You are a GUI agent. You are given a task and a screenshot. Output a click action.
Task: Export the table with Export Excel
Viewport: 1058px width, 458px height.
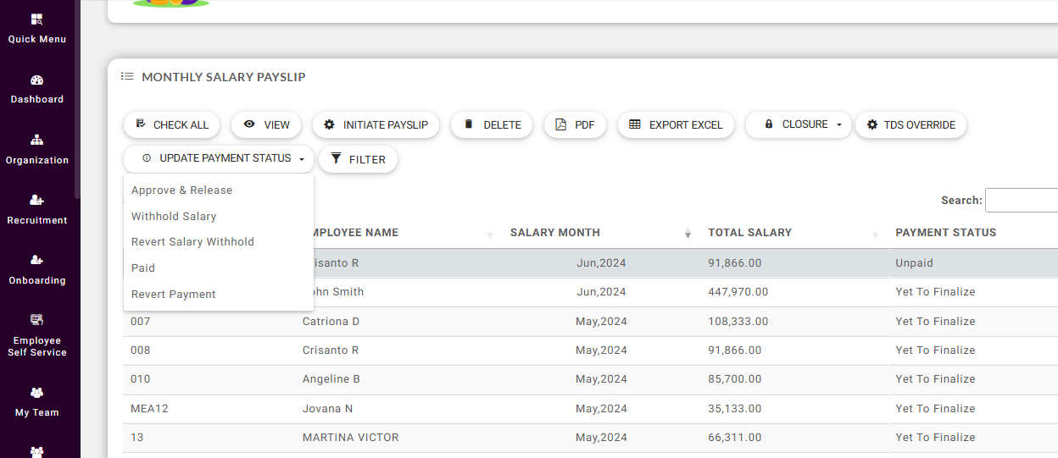click(676, 124)
